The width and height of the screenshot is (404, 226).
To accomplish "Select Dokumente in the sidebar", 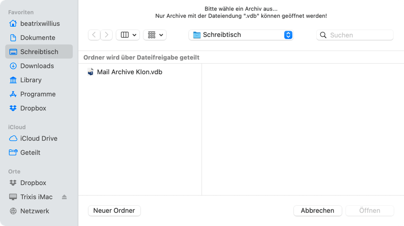I will (39, 37).
